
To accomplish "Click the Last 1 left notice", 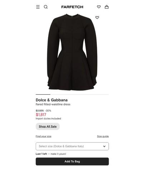I will pyautogui.click(x=41, y=154).
